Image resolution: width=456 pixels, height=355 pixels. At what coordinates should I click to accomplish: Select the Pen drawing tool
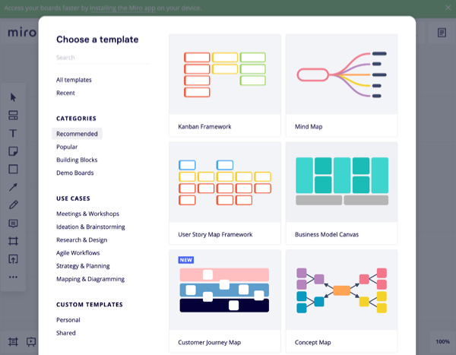tap(13, 205)
